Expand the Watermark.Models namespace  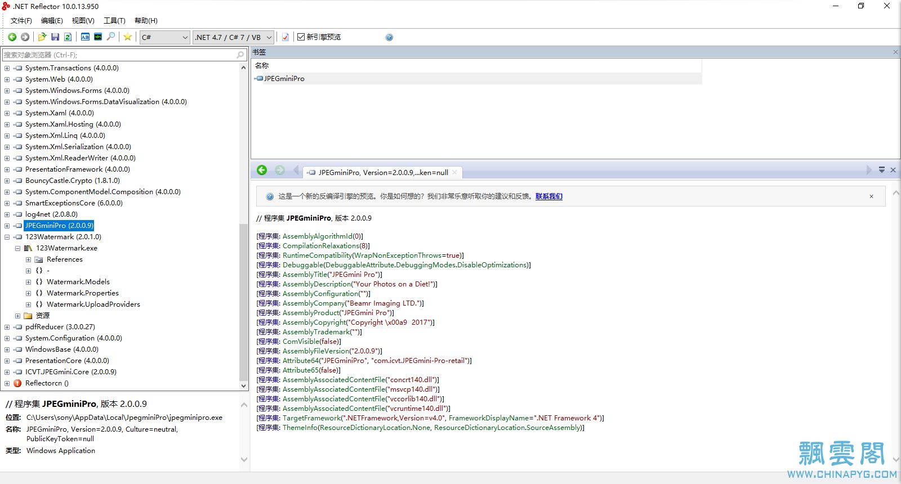point(28,282)
